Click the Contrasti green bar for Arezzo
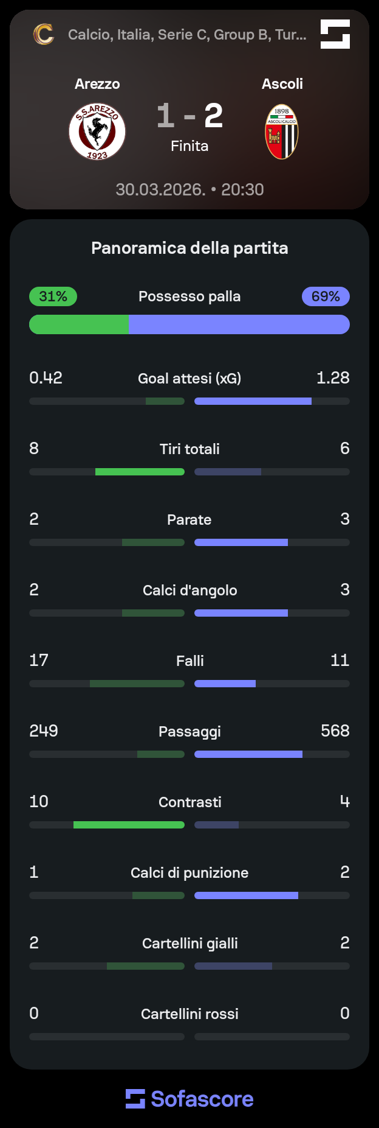The height and width of the screenshot is (1128, 379). click(129, 825)
